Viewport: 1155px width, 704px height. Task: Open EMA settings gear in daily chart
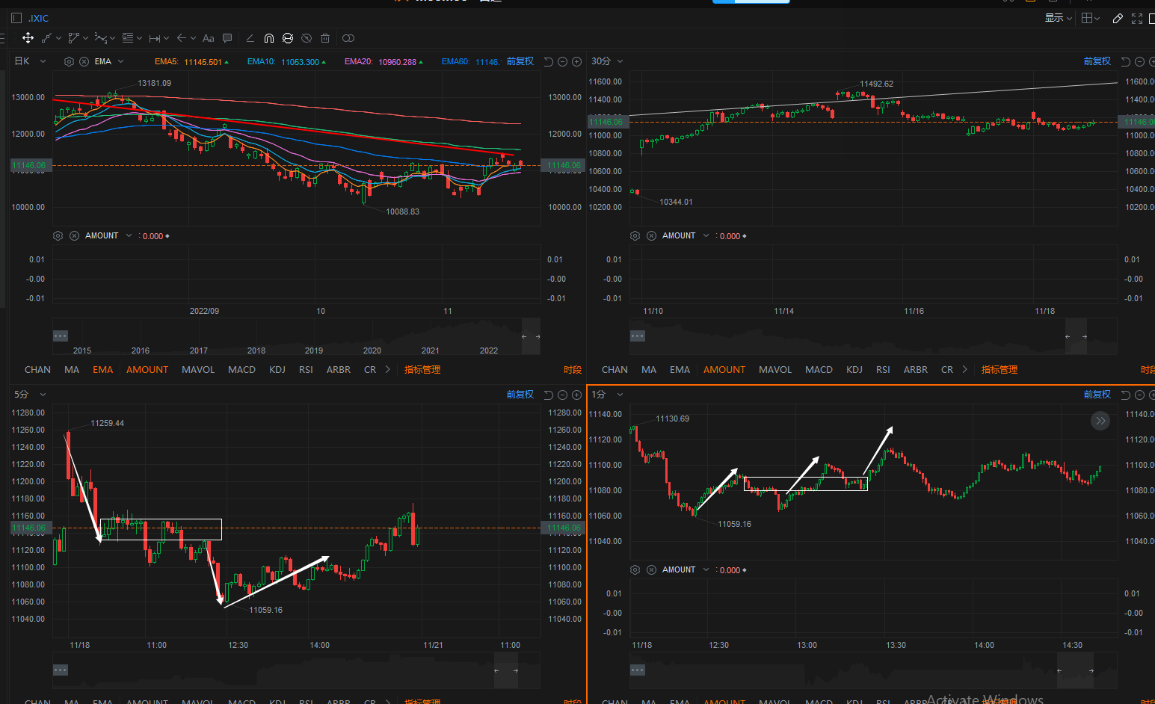(70, 61)
